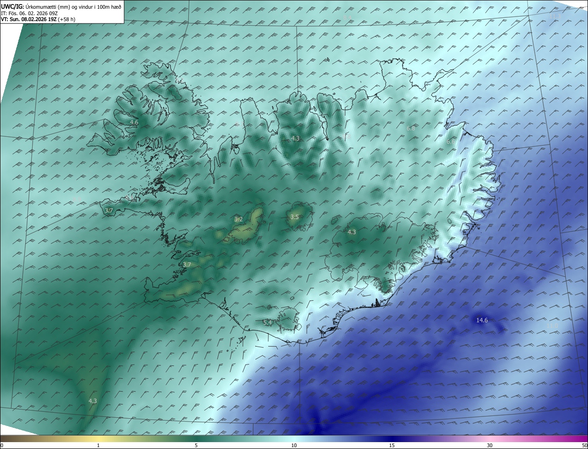The width and height of the screenshot is (588, 449).
Task: Click the 14.6 value label over the ocean
Action: 482,320
